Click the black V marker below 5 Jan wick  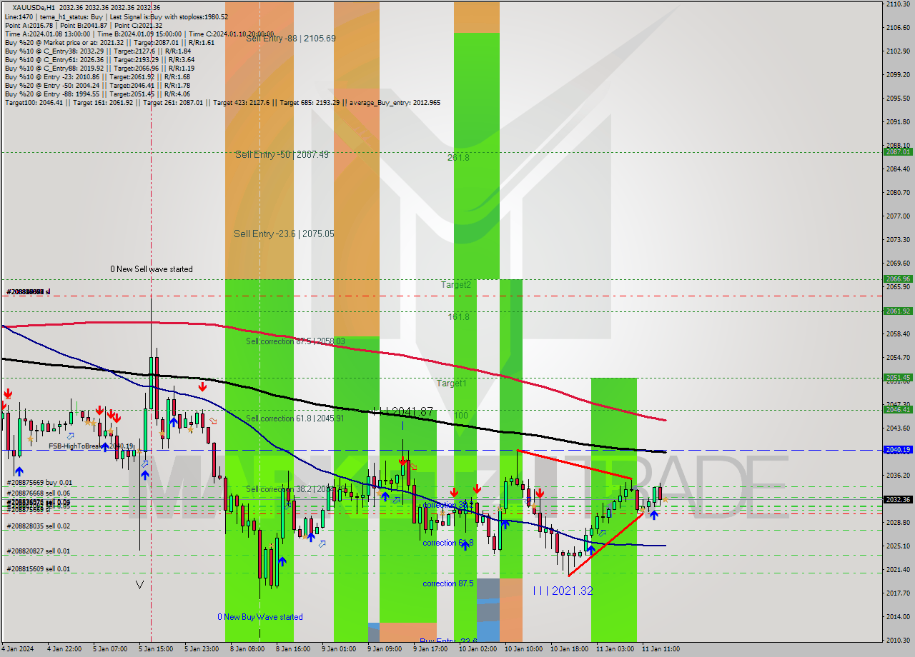(x=139, y=585)
